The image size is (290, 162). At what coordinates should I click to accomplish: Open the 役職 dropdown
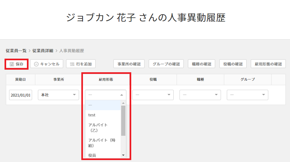(153, 95)
